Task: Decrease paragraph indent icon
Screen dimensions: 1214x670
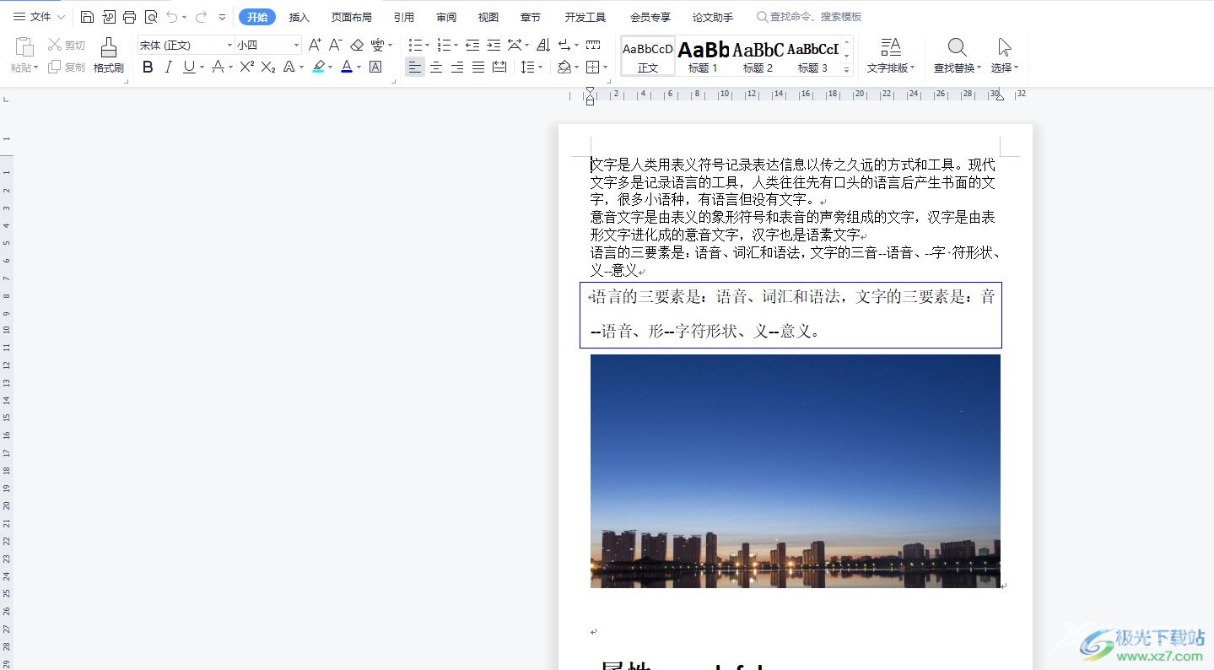Action: tap(472, 45)
